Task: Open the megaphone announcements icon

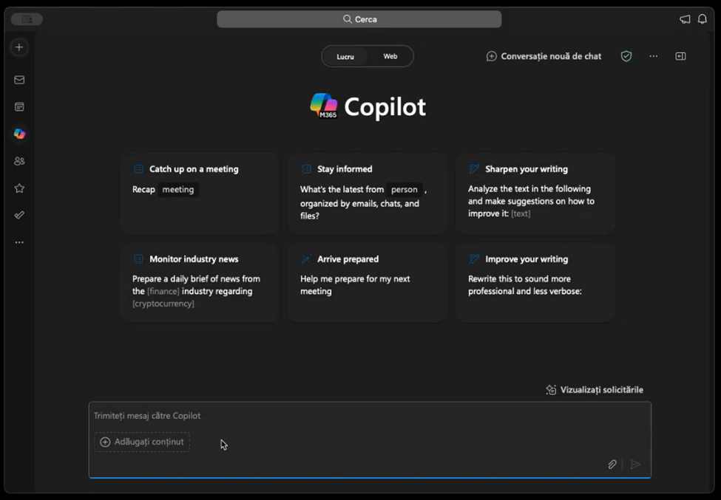Action: (x=685, y=19)
